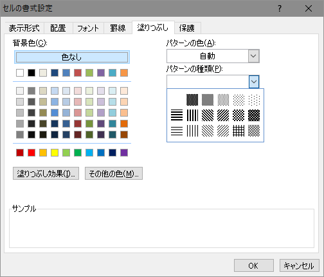Select the 25% gray dot pattern

(x=223, y=100)
